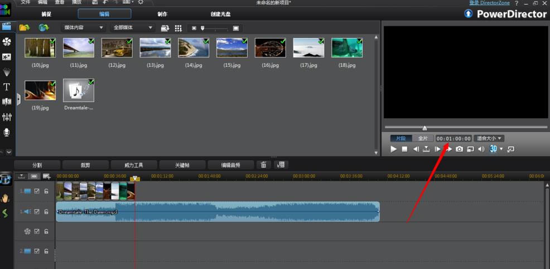Viewport: 550px width, 269px height.
Task: Open the Particle Room icon
Action: coord(7,72)
